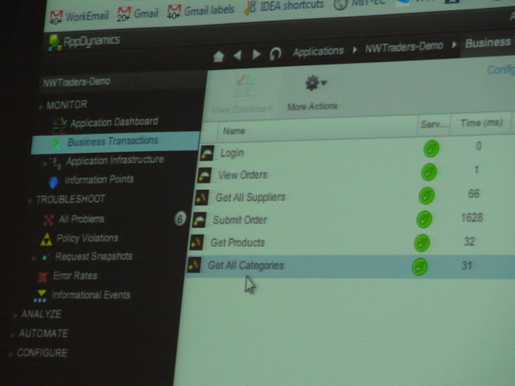Click the Business Transactions green arrow icon
Image resolution: width=515 pixels, height=386 pixels.
click(x=57, y=143)
